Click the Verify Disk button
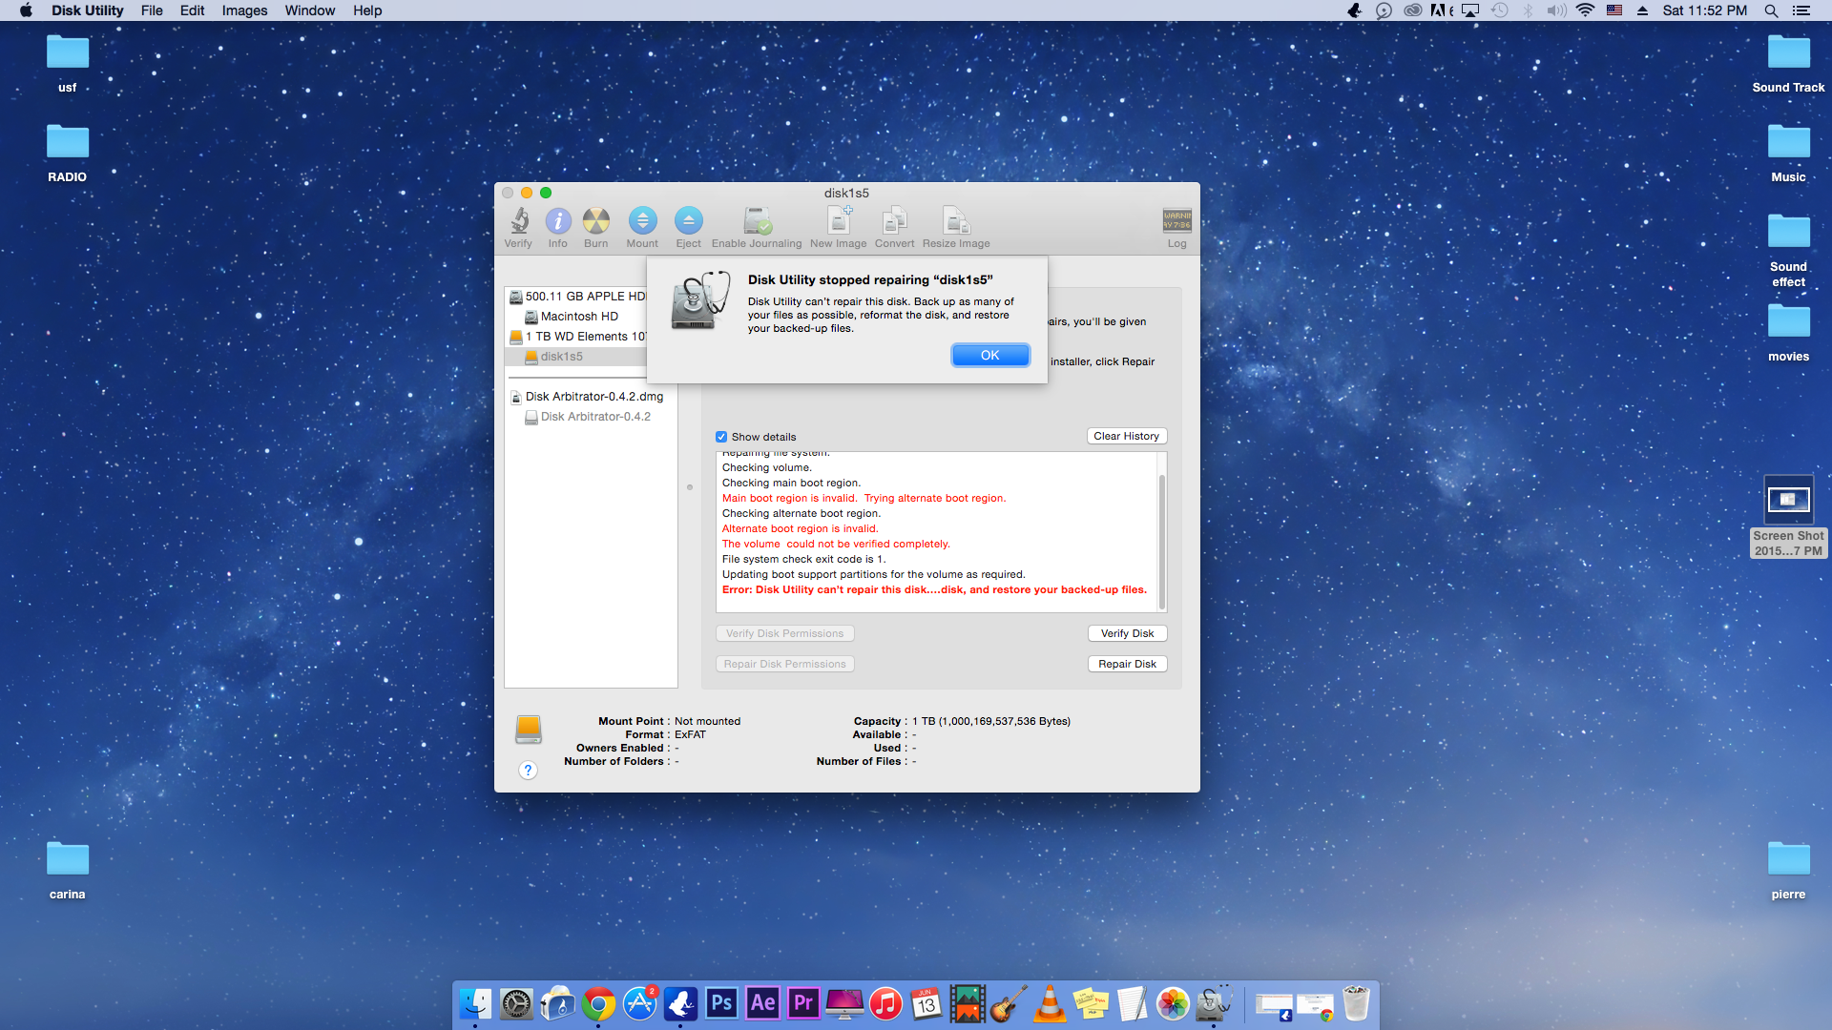The height and width of the screenshot is (1030, 1832). 1127,633
